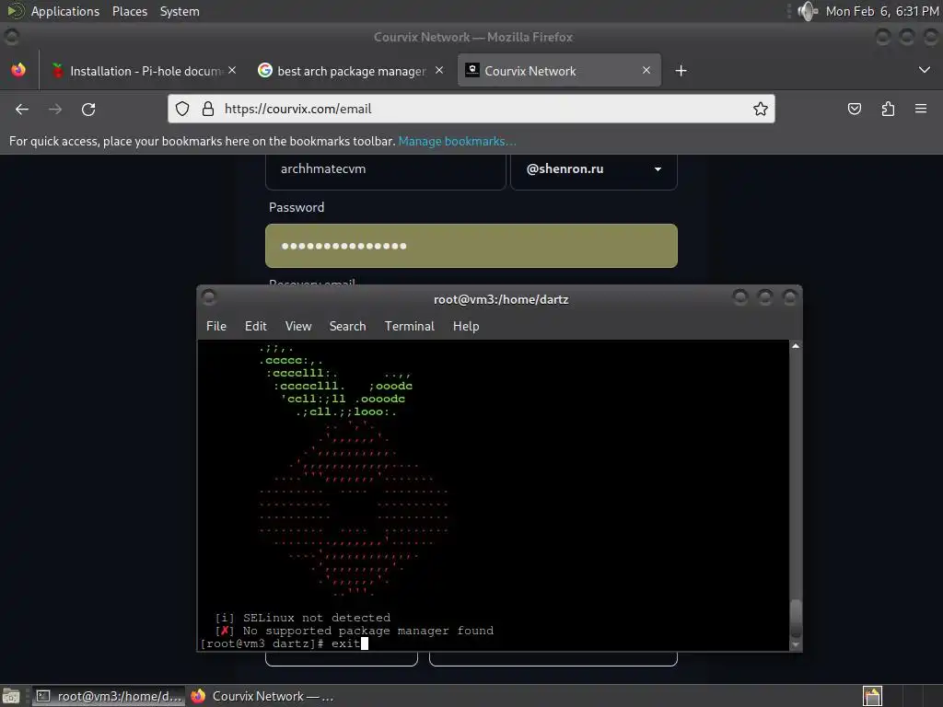The width and height of the screenshot is (943, 707).
Task: Open Save to Pocket icon
Action: point(854,109)
